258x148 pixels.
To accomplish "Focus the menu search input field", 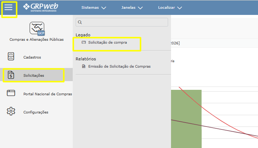I will (124, 23).
